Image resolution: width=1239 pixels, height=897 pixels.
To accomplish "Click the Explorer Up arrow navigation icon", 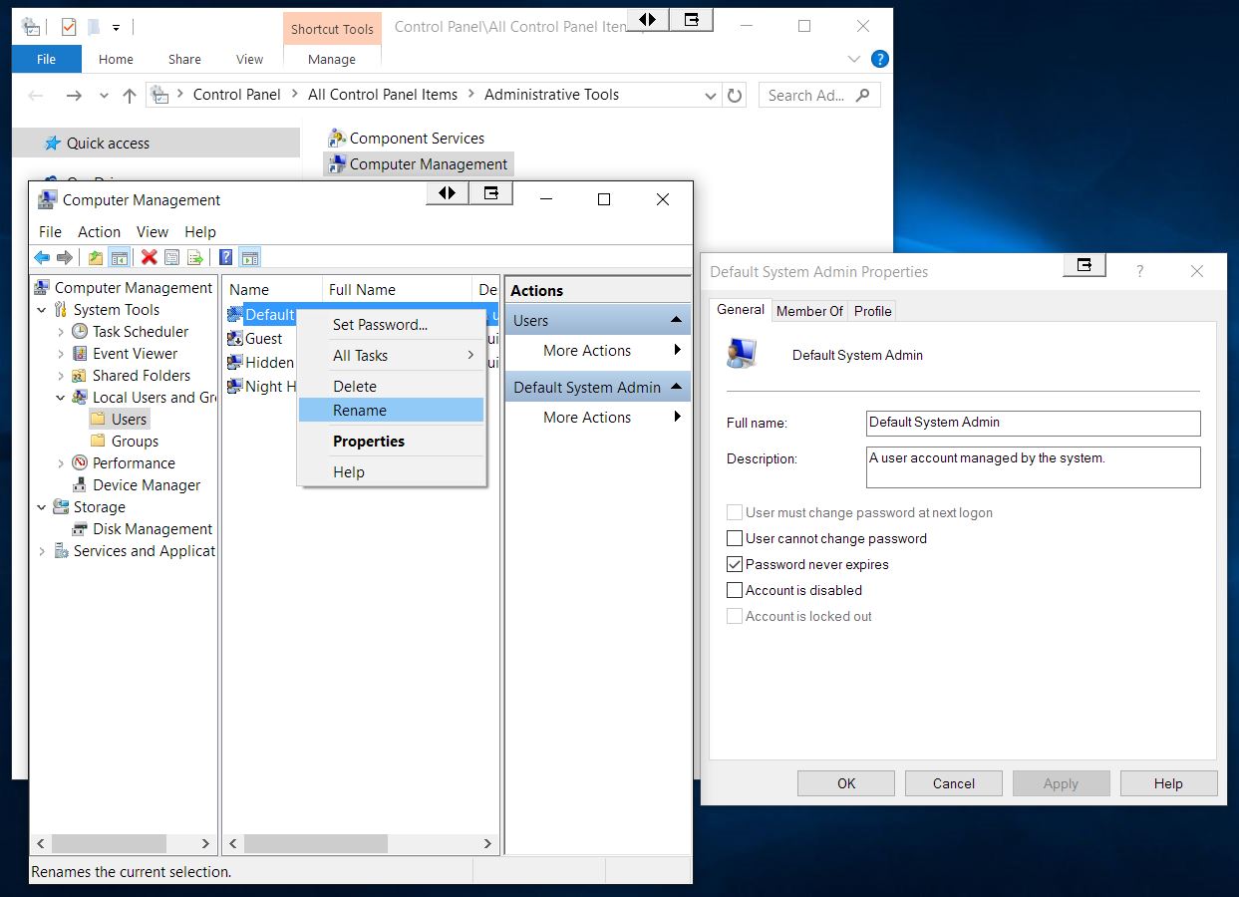I will [x=129, y=96].
